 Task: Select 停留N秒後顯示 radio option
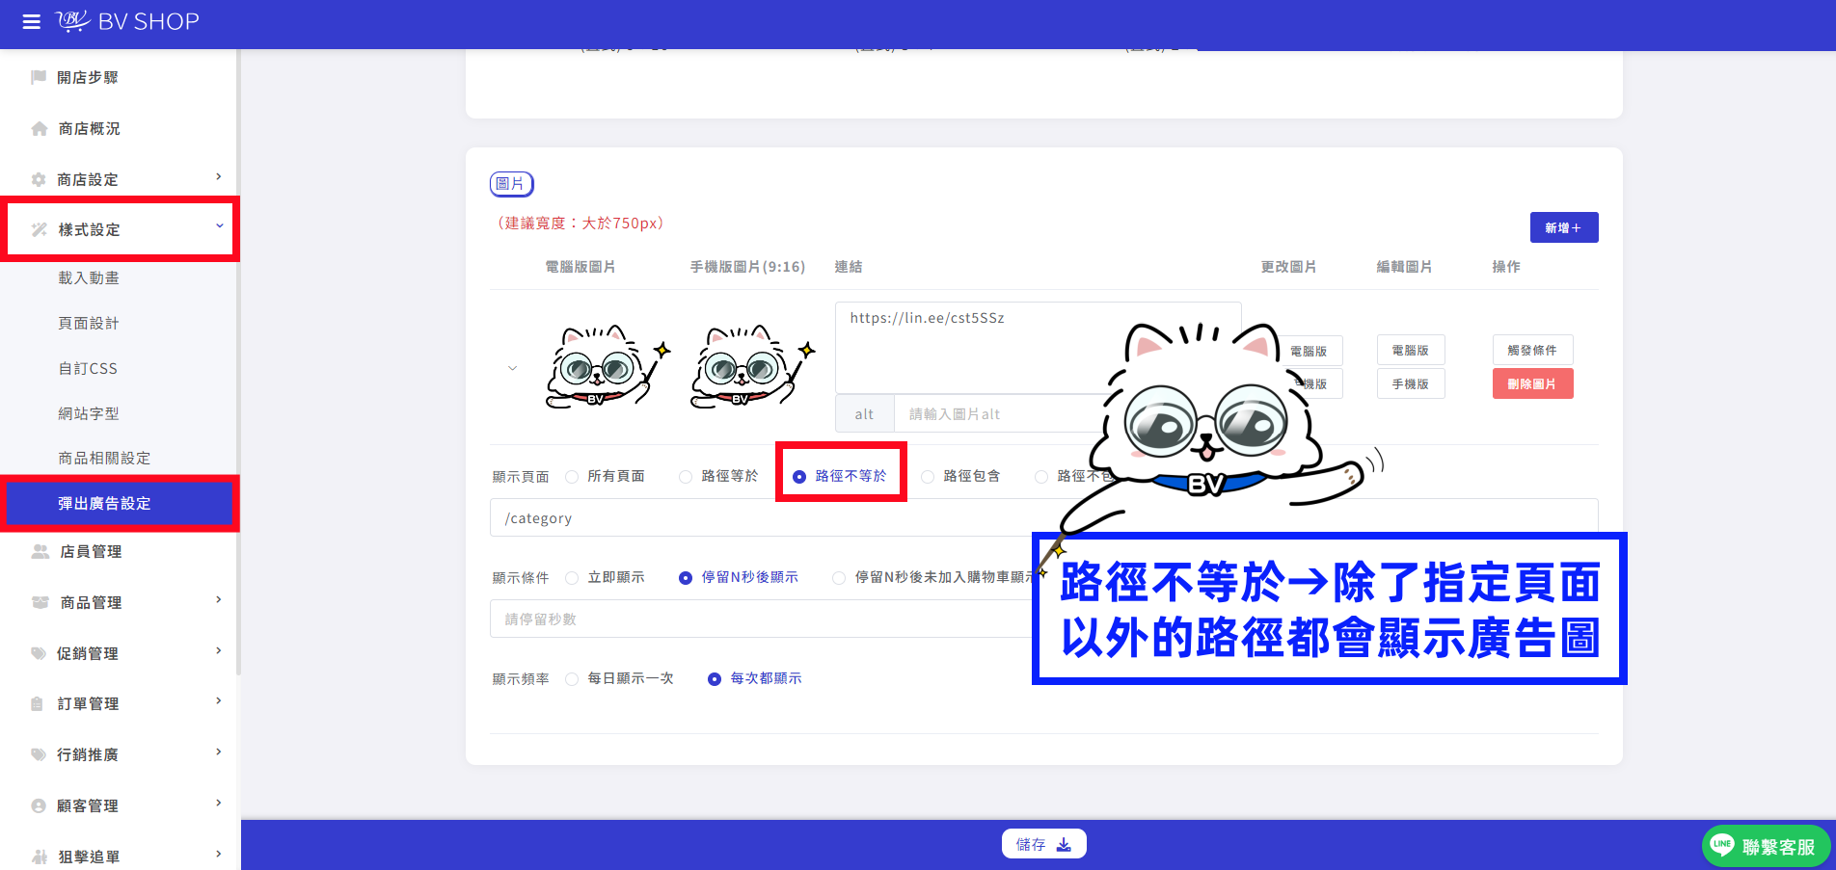686,578
